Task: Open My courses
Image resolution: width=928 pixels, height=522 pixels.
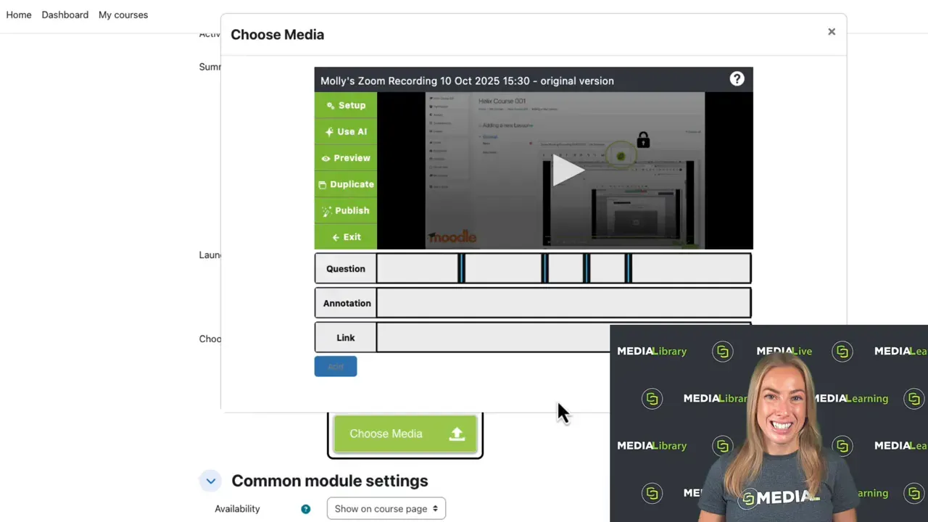Action: click(123, 14)
